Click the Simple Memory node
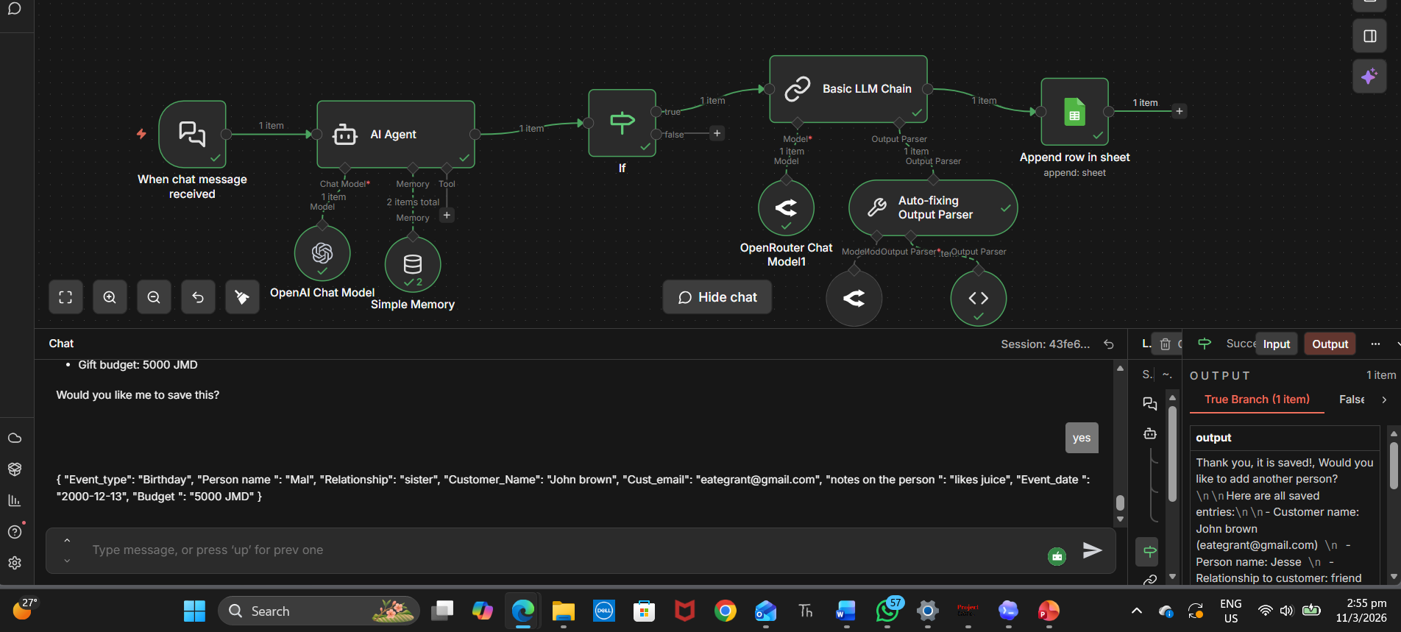 point(413,264)
